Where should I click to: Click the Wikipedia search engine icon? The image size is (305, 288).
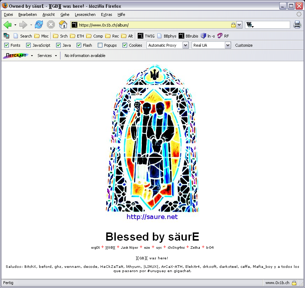tap(250, 25)
